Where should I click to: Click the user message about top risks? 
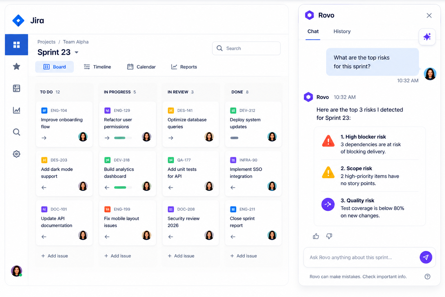click(372, 62)
